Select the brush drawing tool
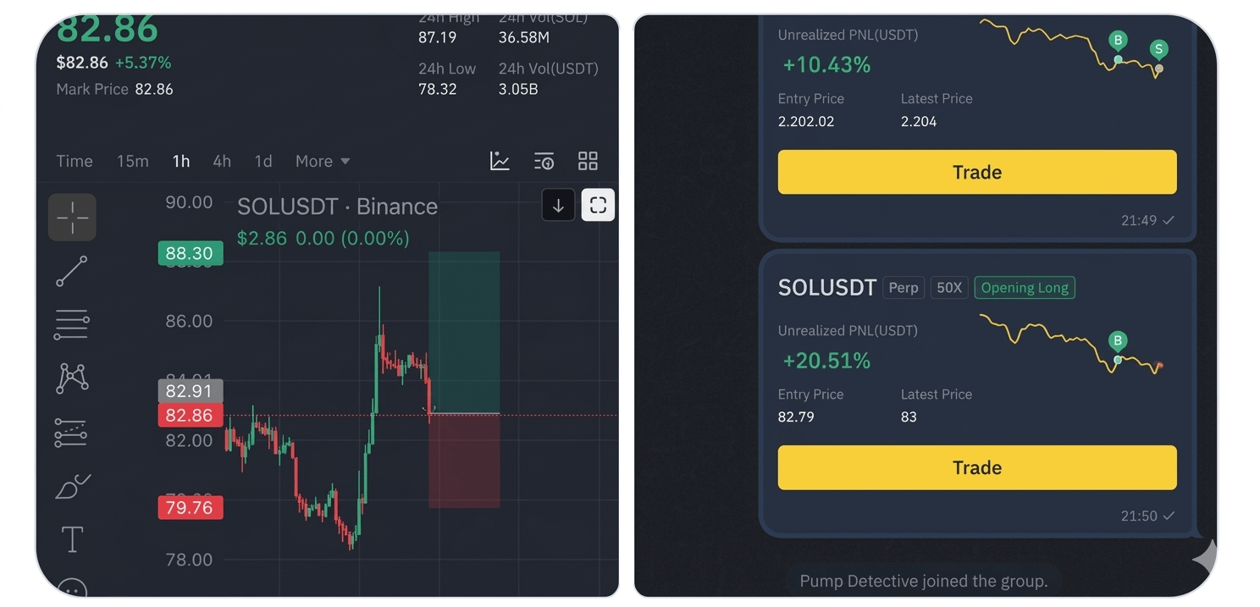This screenshot has height=607, width=1260. pos(72,487)
